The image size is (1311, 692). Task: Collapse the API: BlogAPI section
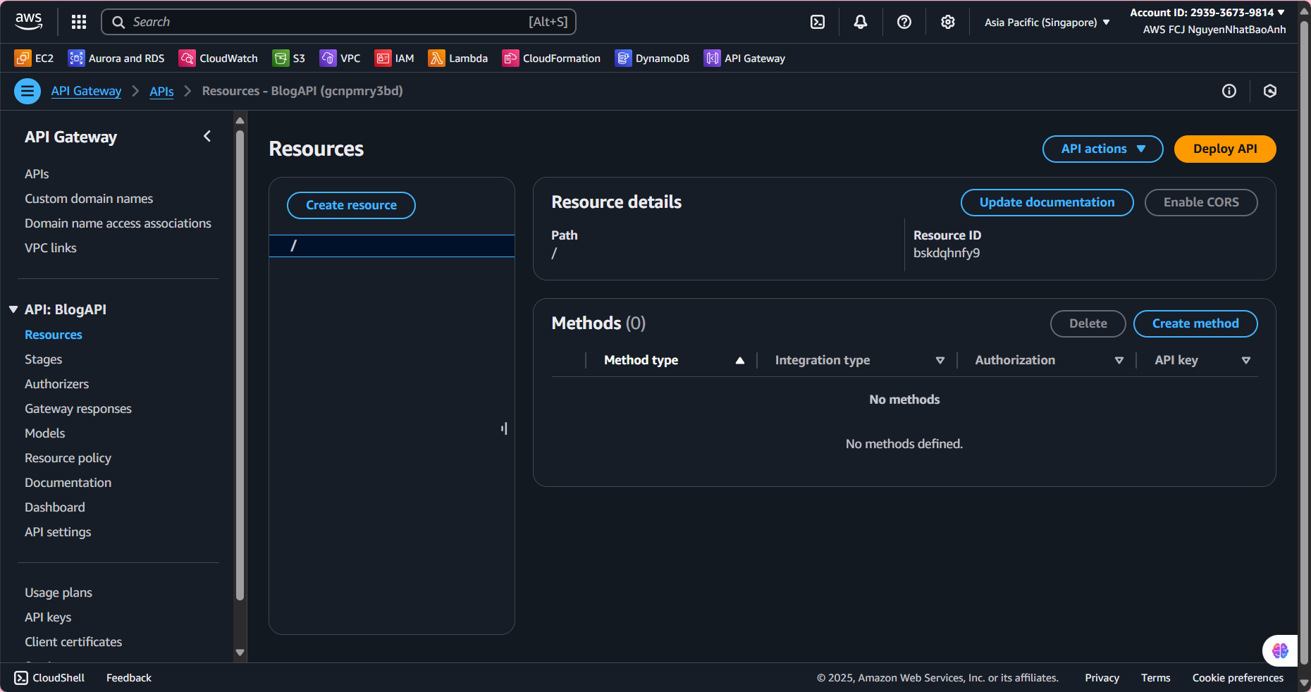coord(13,309)
